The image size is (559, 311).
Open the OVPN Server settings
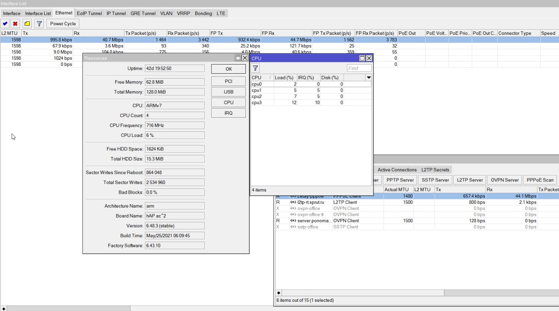coord(505,180)
